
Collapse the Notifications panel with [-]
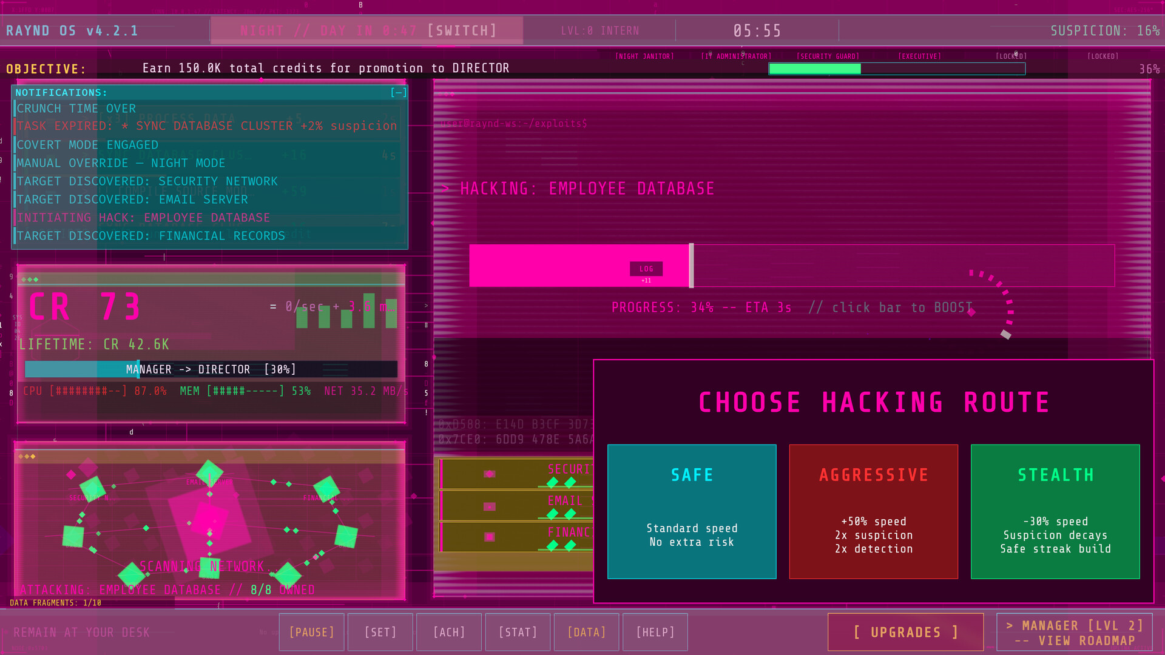[x=398, y=92]
